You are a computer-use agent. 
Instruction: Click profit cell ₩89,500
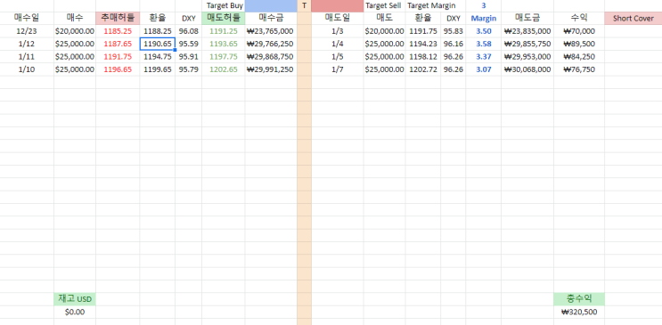click(x=579, y=44)
